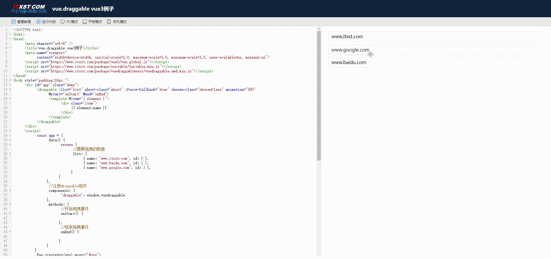
Task: Click line number 29 in the gutter
Action: coord(5,158)
